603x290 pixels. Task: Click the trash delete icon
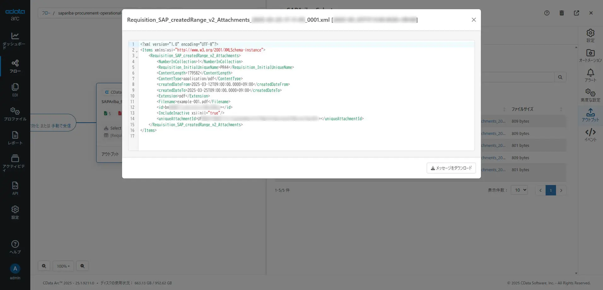(562, 13)
